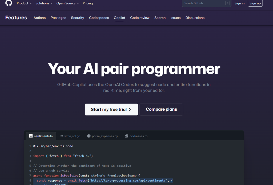Open the Compare plans page

click(161, 109)
